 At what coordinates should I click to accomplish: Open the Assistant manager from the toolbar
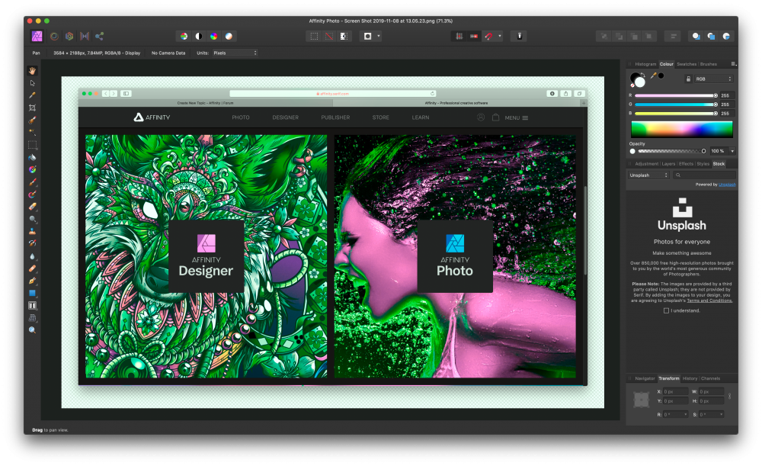click(x=518, y=35)
